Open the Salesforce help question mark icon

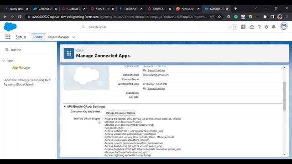click(259, 27)
